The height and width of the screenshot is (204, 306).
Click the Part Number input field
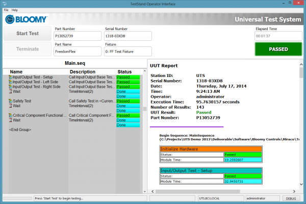pyautogui.click(x=78, y=36)
